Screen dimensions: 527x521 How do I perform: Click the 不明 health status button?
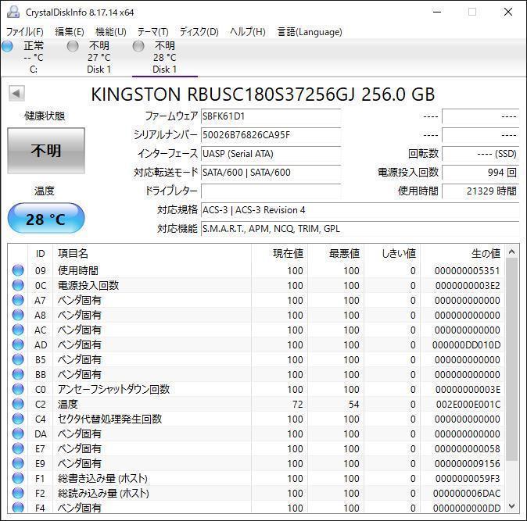(x=46, y=151)
